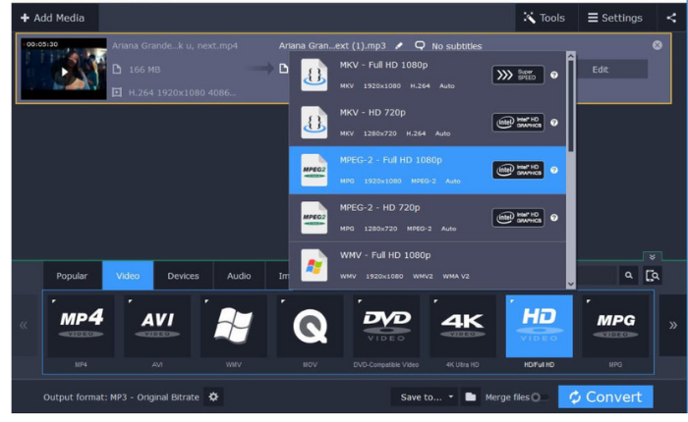
Task: Click the Super Speed badge
Action: point(518,75)
